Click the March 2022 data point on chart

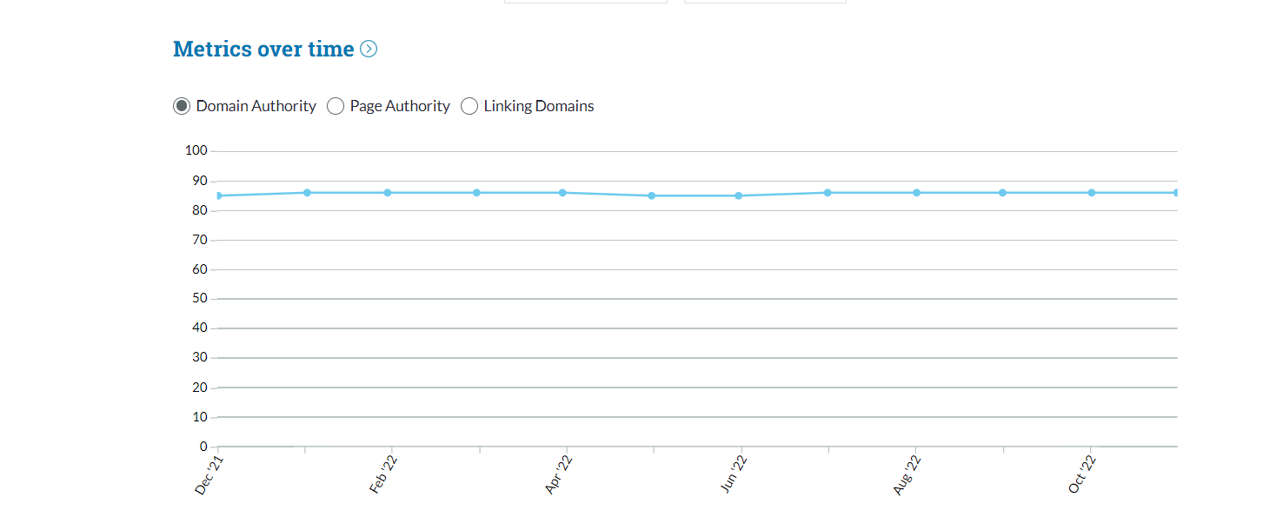[476, 192]
